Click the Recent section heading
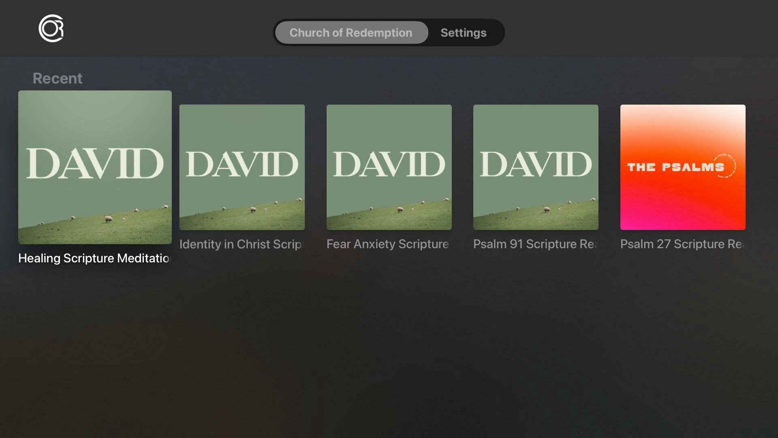 pos(58,78)
